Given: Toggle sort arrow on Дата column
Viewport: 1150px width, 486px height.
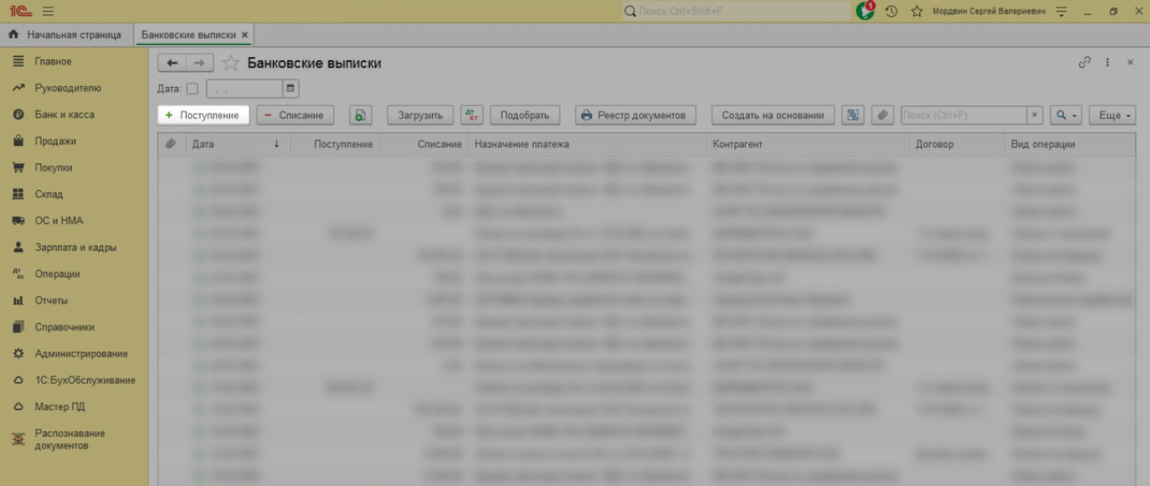Looking at the screenshot, I should pos(277,145).
